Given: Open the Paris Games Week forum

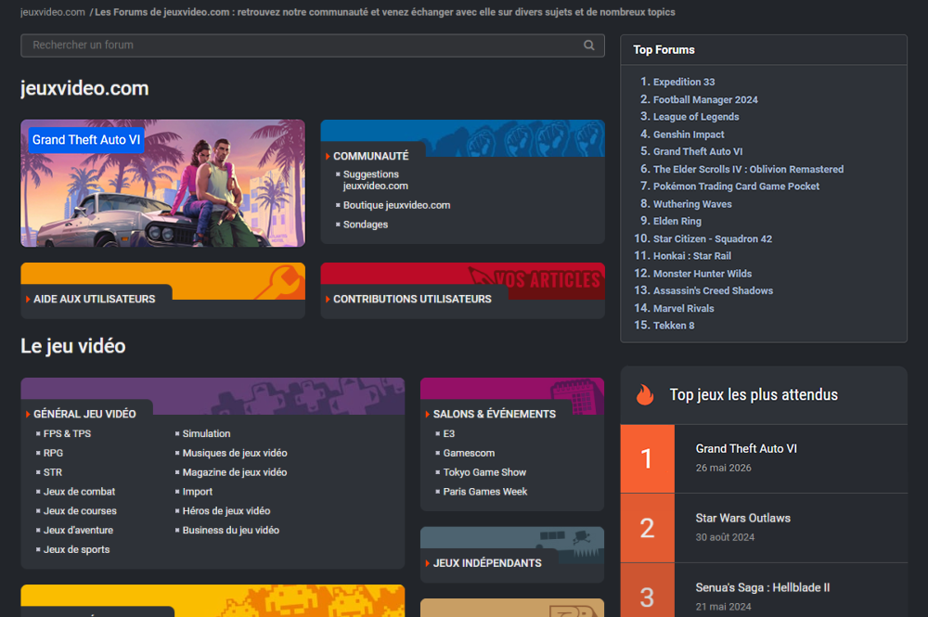Looking at the screenshot, I should tap(484, 492).
